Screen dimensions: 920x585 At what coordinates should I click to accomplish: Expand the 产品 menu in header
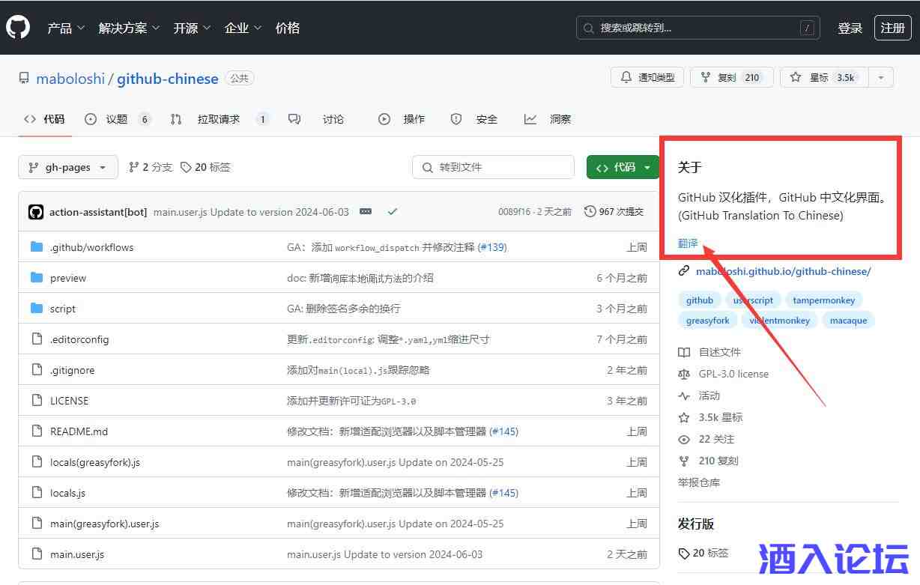(66, 28)
